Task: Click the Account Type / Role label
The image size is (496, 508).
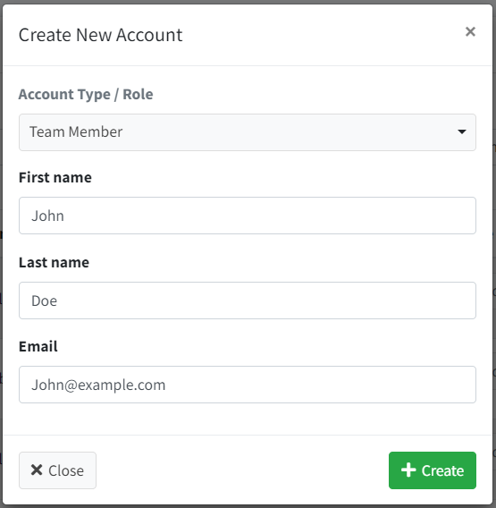Action: [86, 95]
